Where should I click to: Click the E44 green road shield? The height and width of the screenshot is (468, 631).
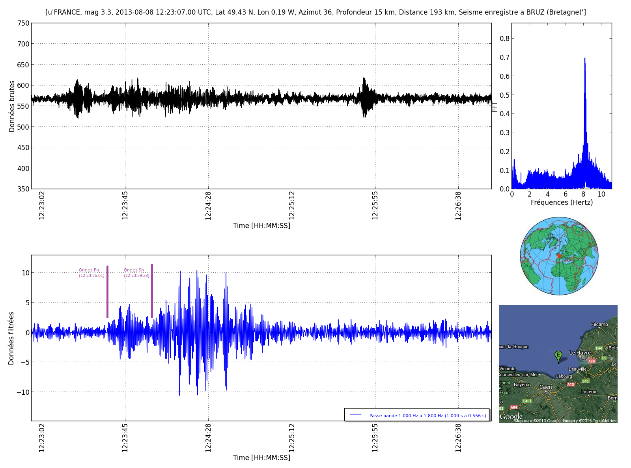coord(599,348)
